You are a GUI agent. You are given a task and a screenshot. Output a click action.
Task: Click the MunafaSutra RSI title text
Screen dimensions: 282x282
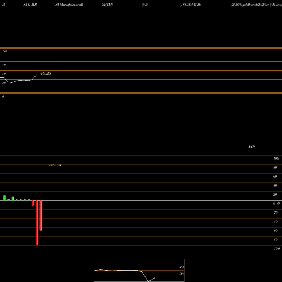(69, 5)
